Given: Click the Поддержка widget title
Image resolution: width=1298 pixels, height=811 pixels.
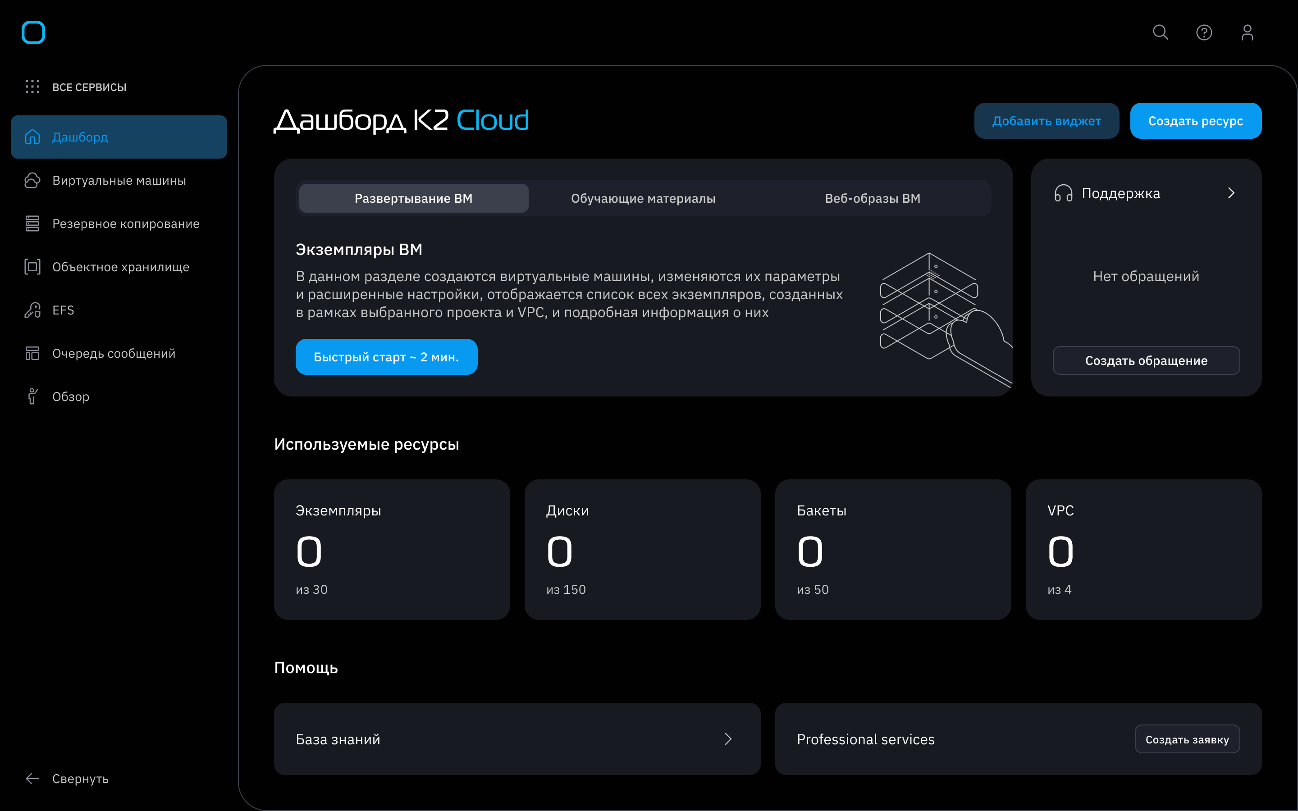Looking at the screenshot, I should tap(1121, 193).
